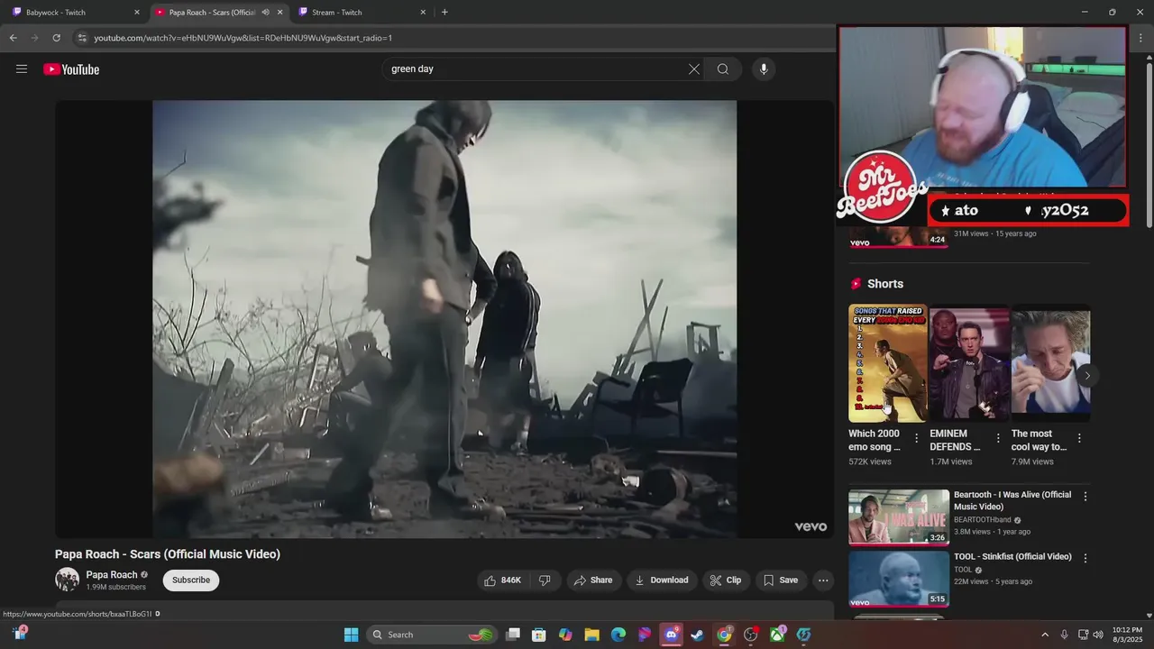Open the TOOL - Stinkfist title link
Screen dimensions: 1154x649
[x=1012, y=557]
